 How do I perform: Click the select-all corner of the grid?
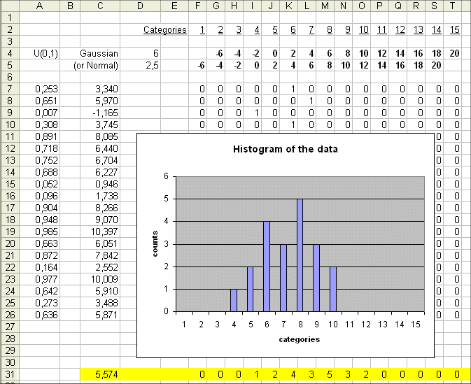(10, 6)
